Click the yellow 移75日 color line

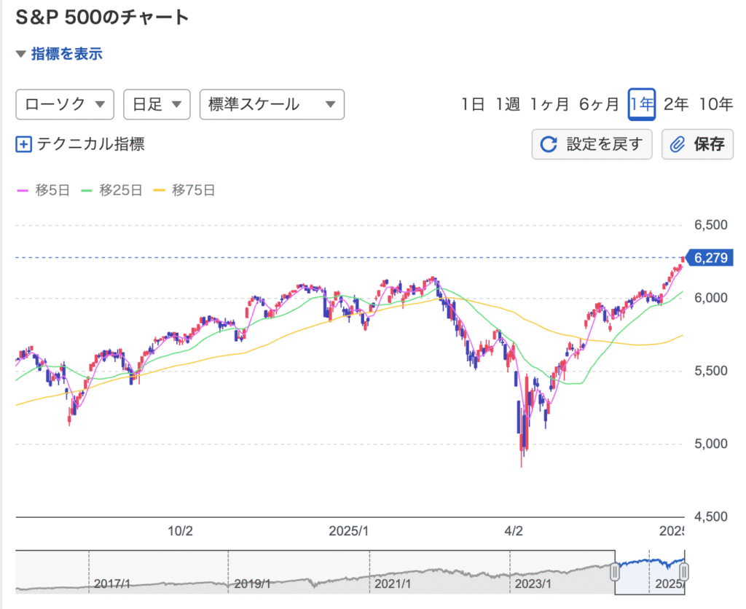pos(159,191)
